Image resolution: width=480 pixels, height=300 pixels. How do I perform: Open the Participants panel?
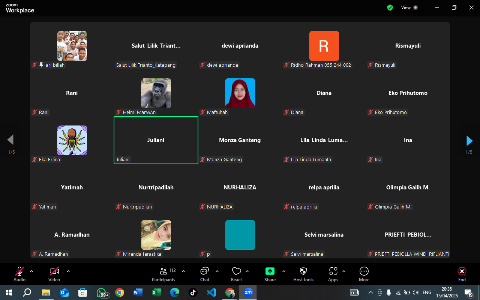click(x=163, y=274)
